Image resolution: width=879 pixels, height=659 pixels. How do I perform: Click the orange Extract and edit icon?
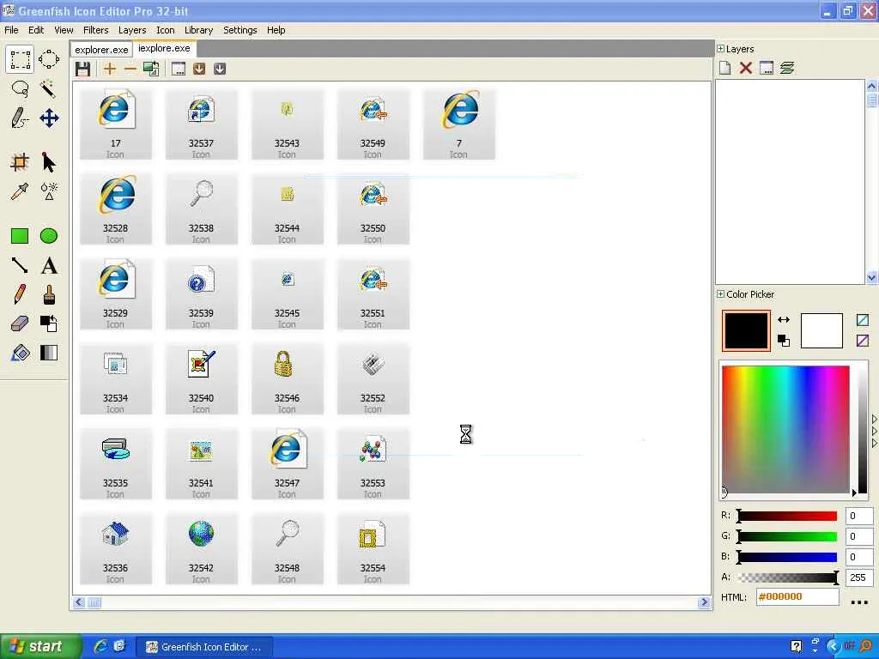click(199, 69)
